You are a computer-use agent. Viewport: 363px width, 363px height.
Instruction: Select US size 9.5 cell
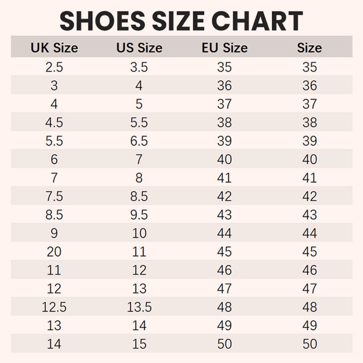139,215
